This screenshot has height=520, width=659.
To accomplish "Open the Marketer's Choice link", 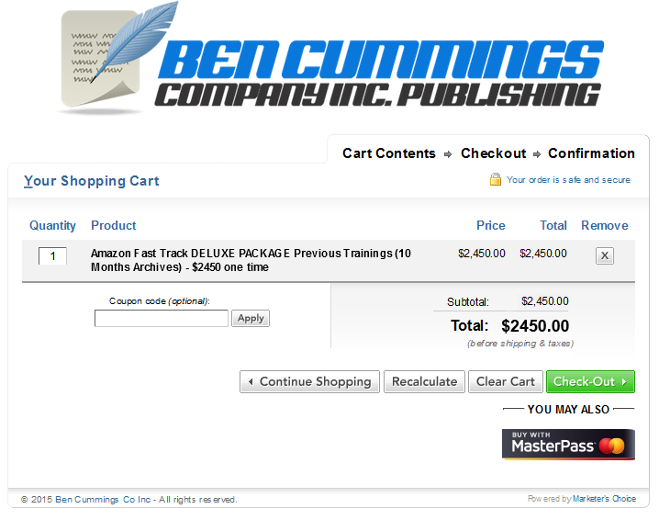I will [604, 499].
